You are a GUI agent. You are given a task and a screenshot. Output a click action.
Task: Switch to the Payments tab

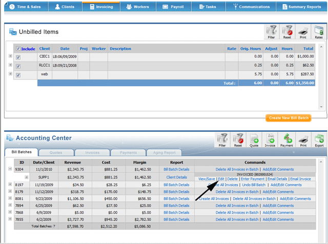click(x=128, y=153)
